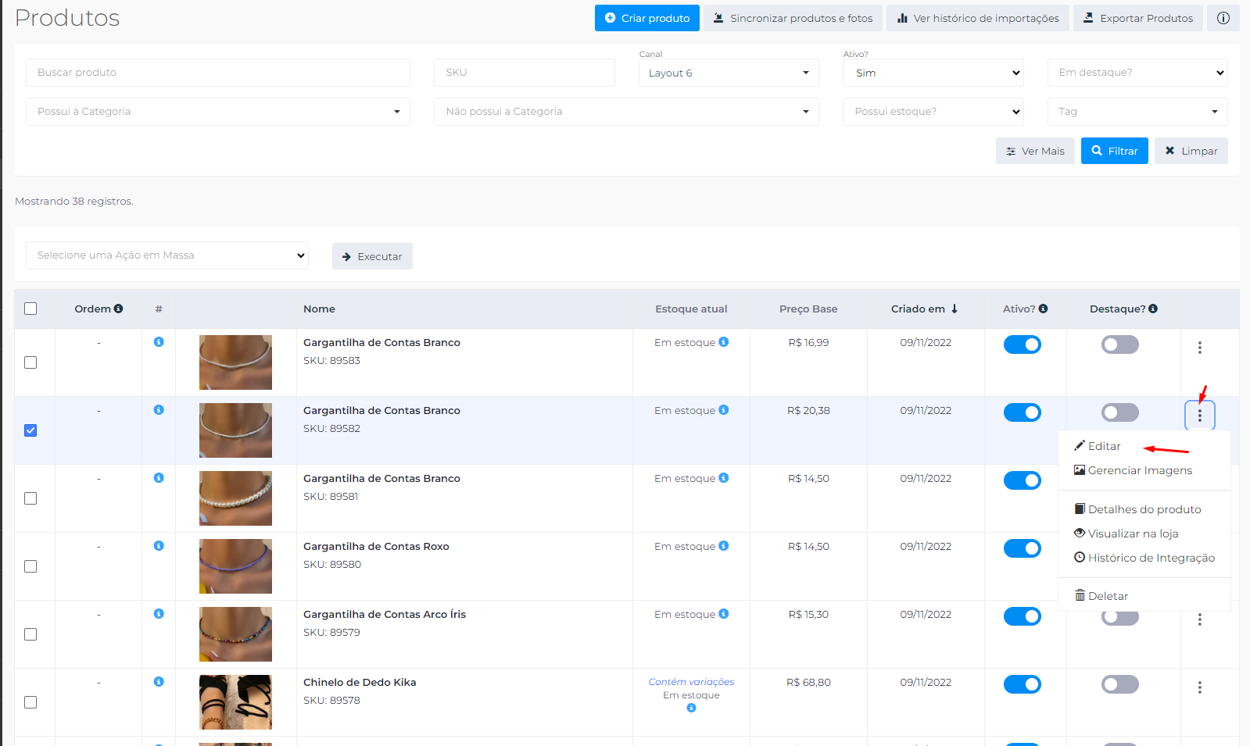Enable Destaque switch for SKU 89582
The height and width of the screenshot is (746, 1250).
pos(1120,412)
